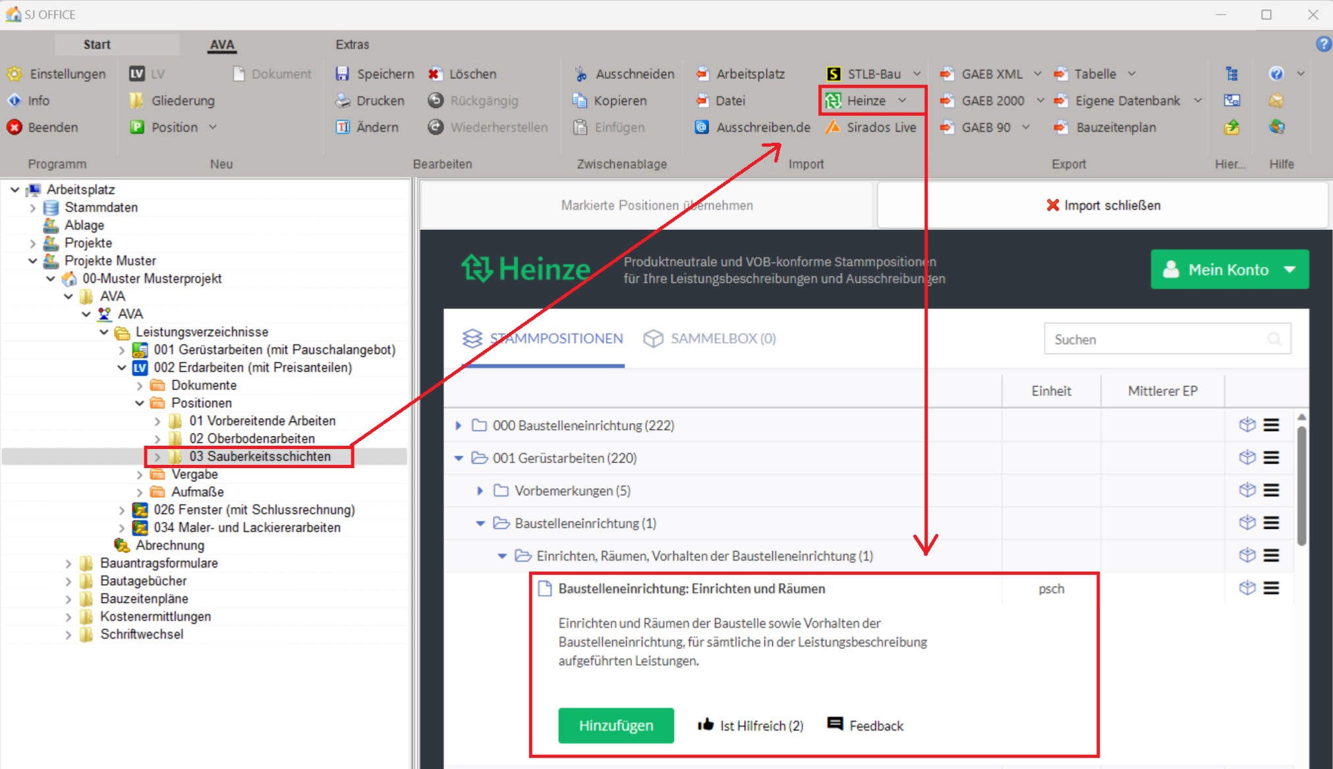
Task: Select Schriftwechsel folder
Action: click(x=142, y=634)
